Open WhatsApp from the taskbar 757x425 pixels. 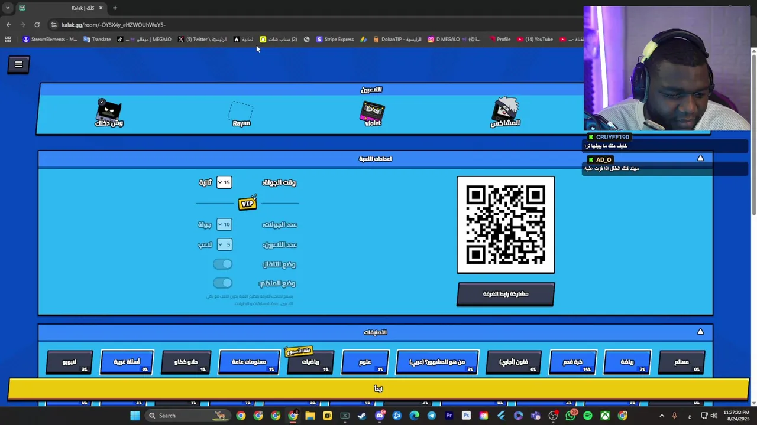click(x=570, y=416)
